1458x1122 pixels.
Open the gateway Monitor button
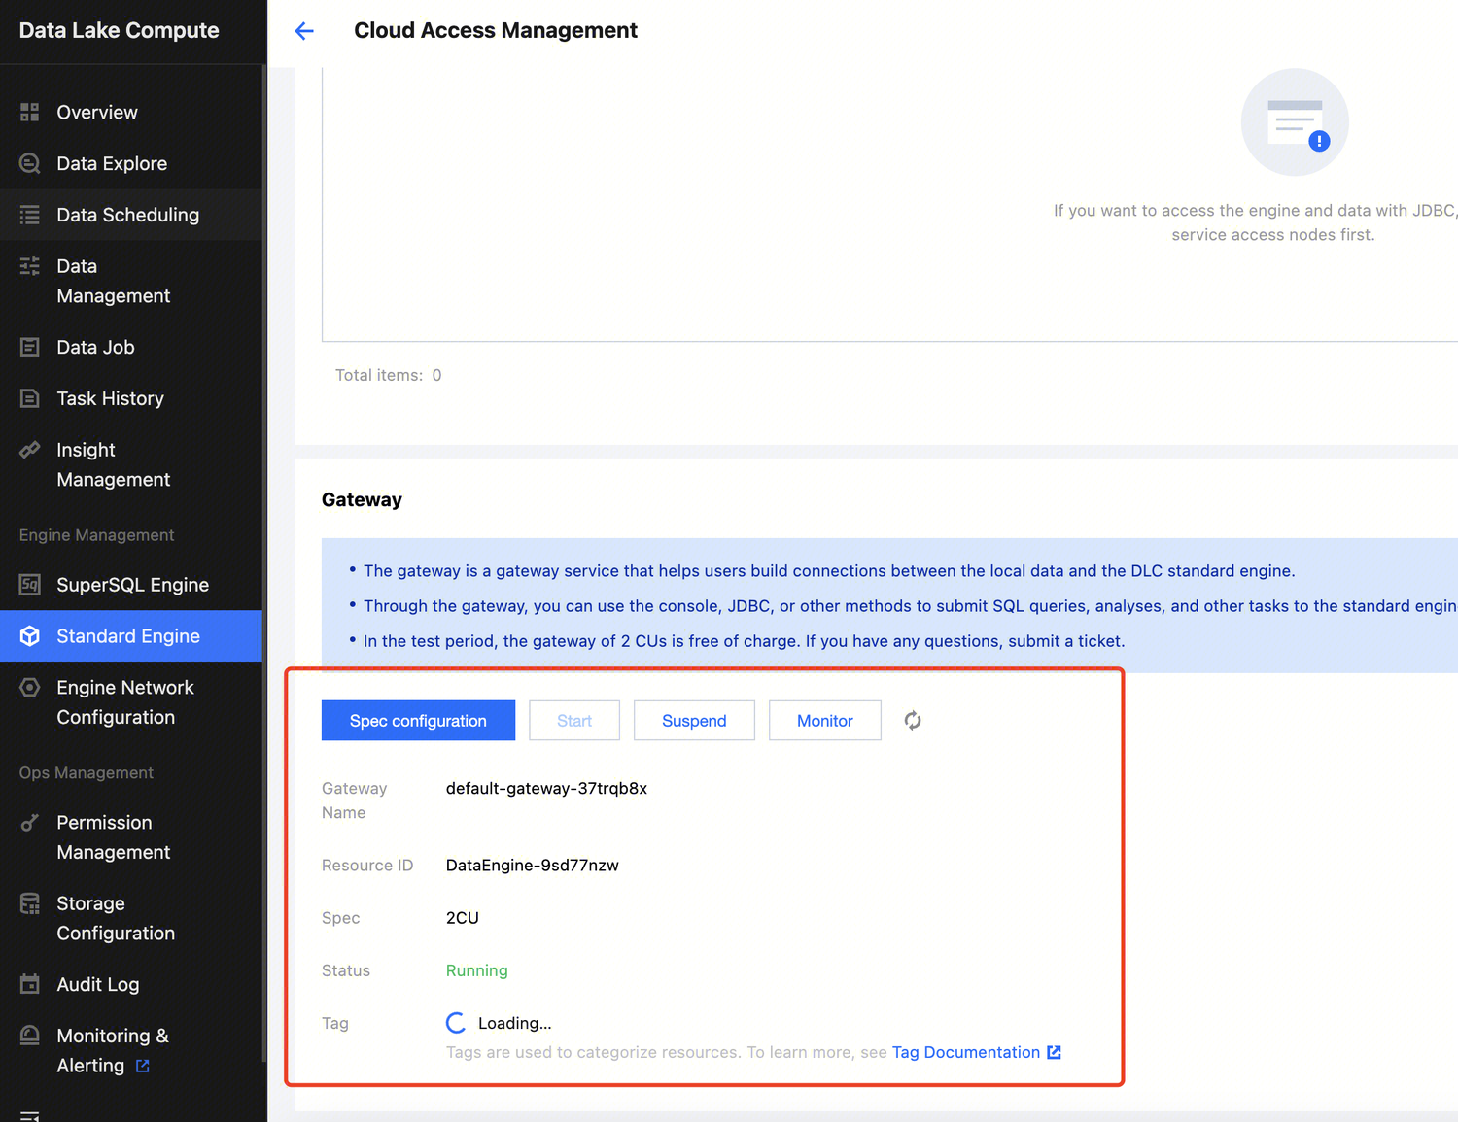coord(824,721)
